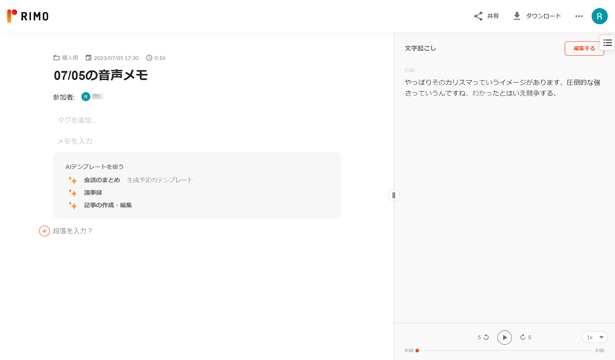Open the share (共有) option
This screenshot has width=615, height=360.
pyautogui.click(x=486, y=16)
